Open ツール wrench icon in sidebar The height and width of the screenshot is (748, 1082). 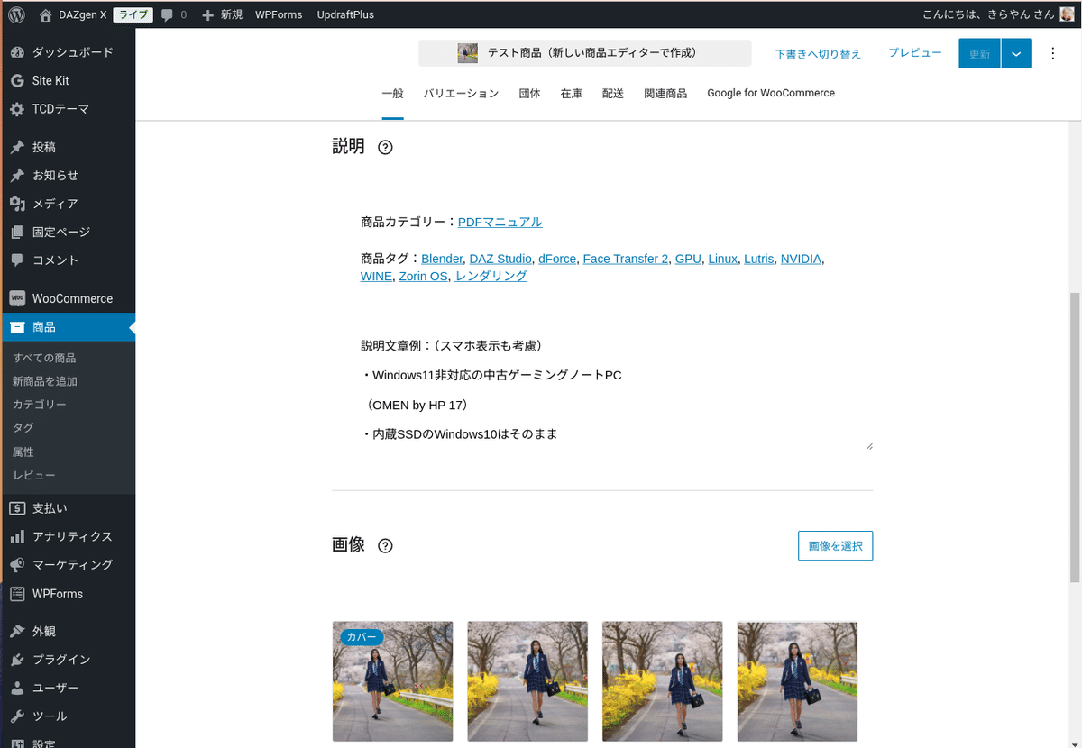coord(17,716)
